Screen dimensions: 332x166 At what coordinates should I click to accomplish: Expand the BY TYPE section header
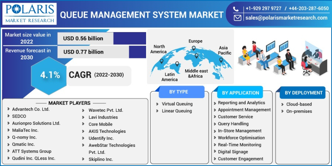pyautogui.click(x=181, y=92)
